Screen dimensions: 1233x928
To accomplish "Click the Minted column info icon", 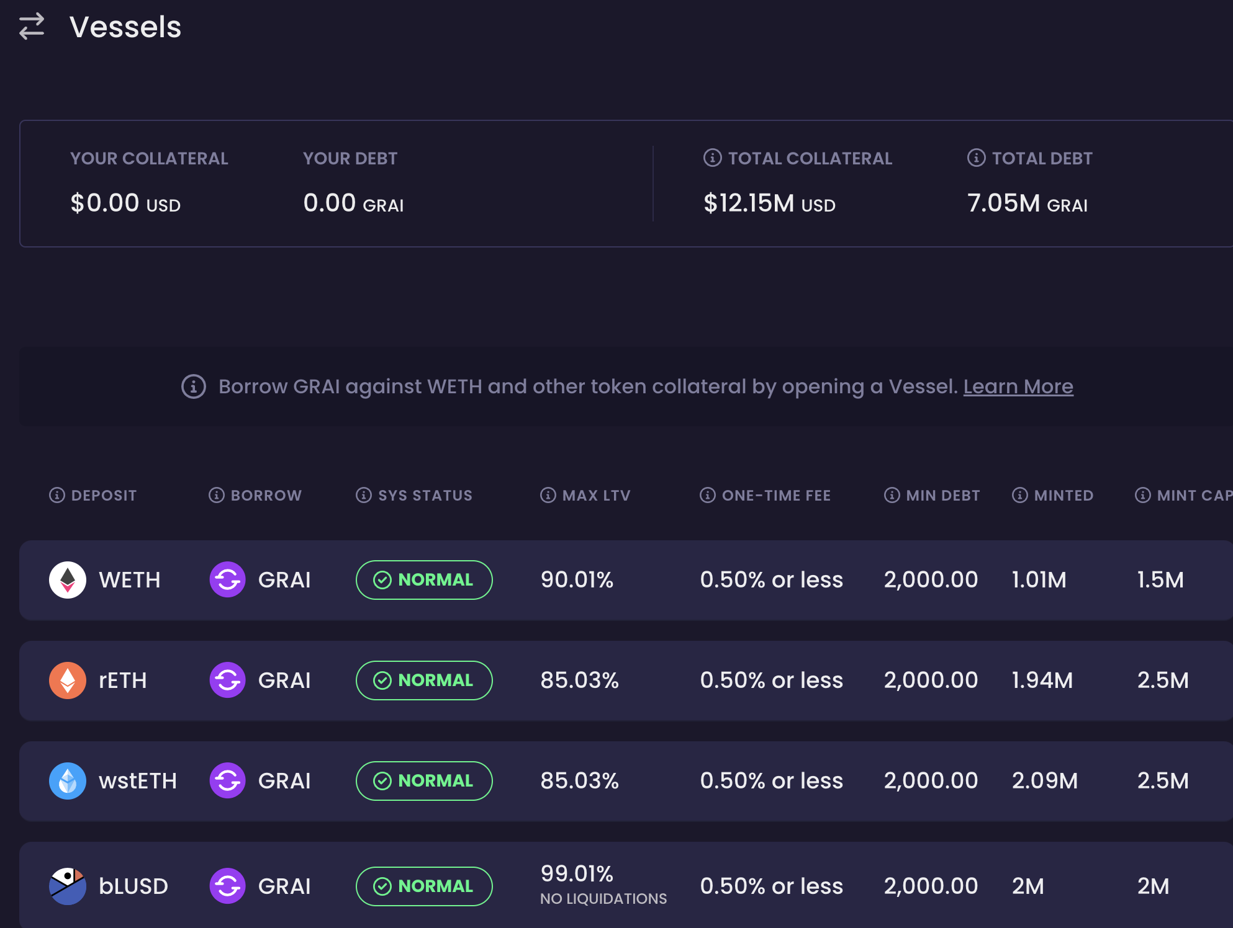I will pos(1020,495).
